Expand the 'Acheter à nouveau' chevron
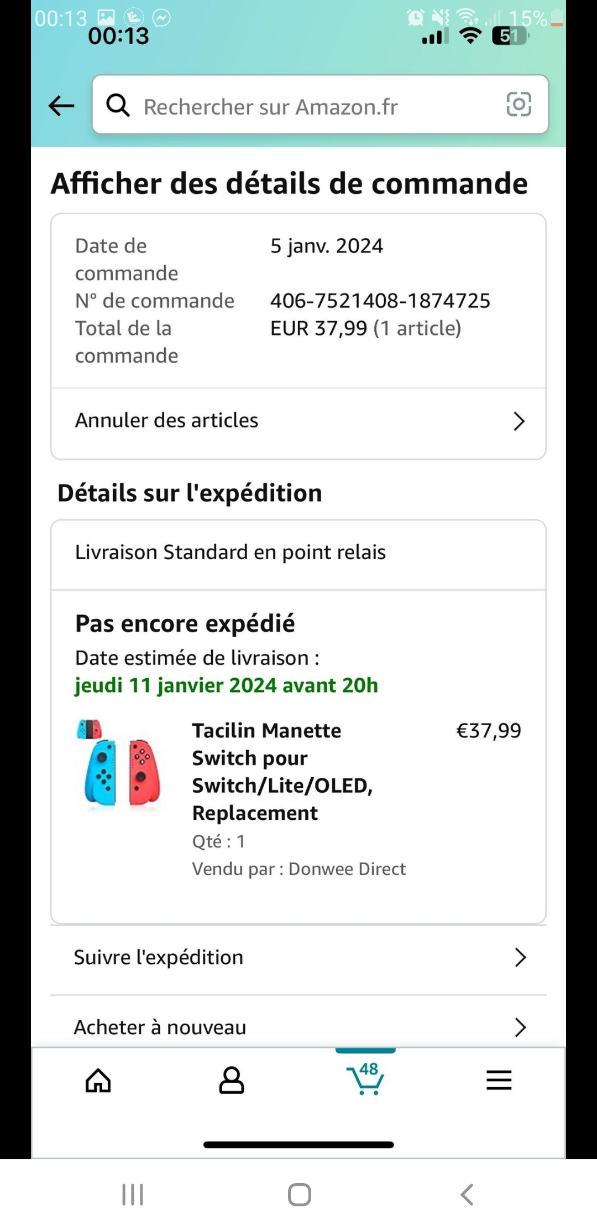The height and width of the screenshot is (1229, 597). 520,1027
